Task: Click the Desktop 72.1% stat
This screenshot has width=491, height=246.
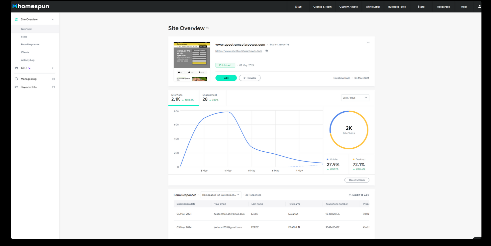Action: tap(362, 164)
